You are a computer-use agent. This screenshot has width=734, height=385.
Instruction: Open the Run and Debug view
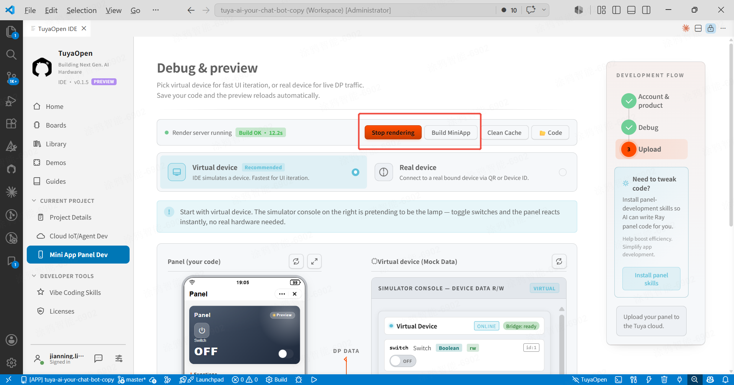pyautogui.click(x=11, y=101)
